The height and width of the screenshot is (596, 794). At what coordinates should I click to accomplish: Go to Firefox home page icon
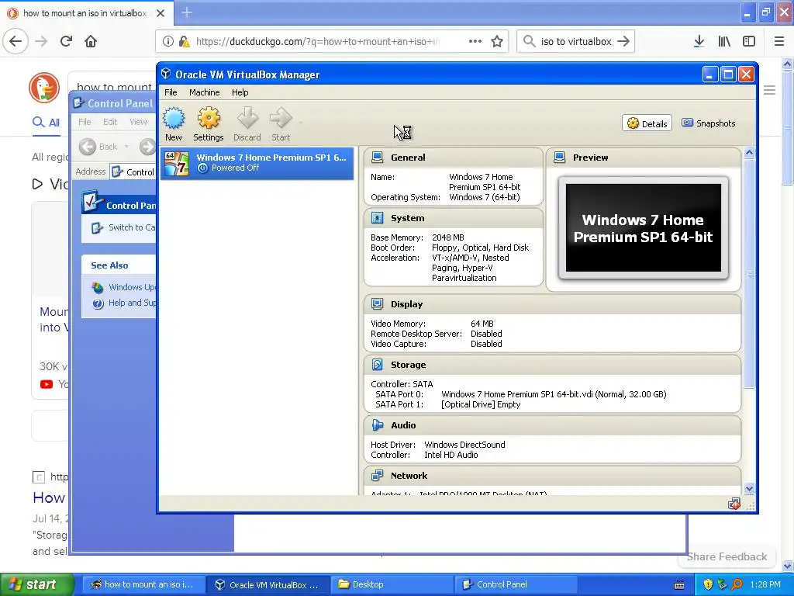tap(91, 41)
